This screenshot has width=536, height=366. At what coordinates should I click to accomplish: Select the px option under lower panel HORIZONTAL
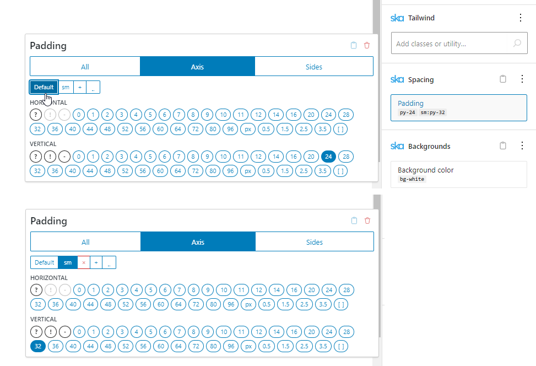248,304
